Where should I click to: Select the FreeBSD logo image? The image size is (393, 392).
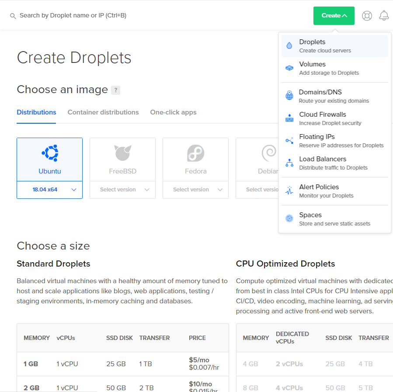click(x=123, y=153)
